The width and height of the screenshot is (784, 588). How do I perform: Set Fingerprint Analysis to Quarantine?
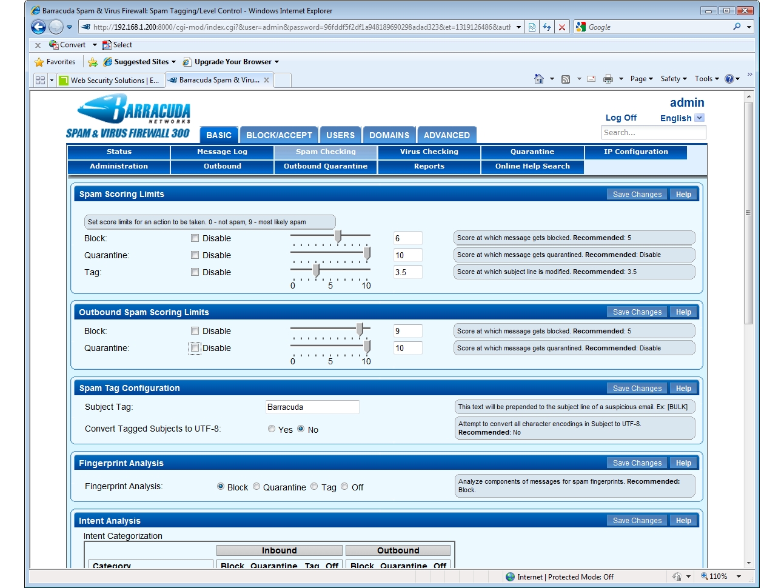click(256, 486)
